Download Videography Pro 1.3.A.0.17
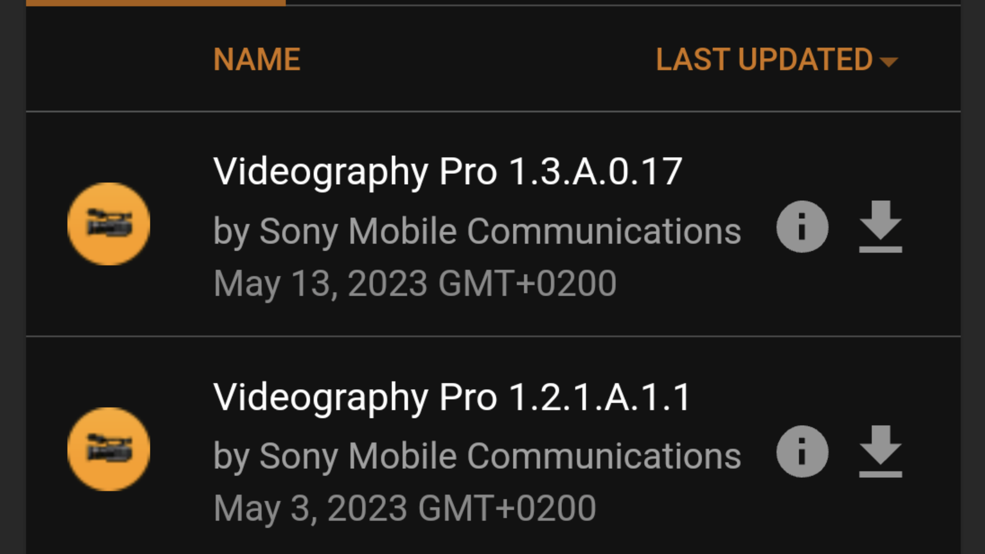The image size is (985, 554). point(880,227)
